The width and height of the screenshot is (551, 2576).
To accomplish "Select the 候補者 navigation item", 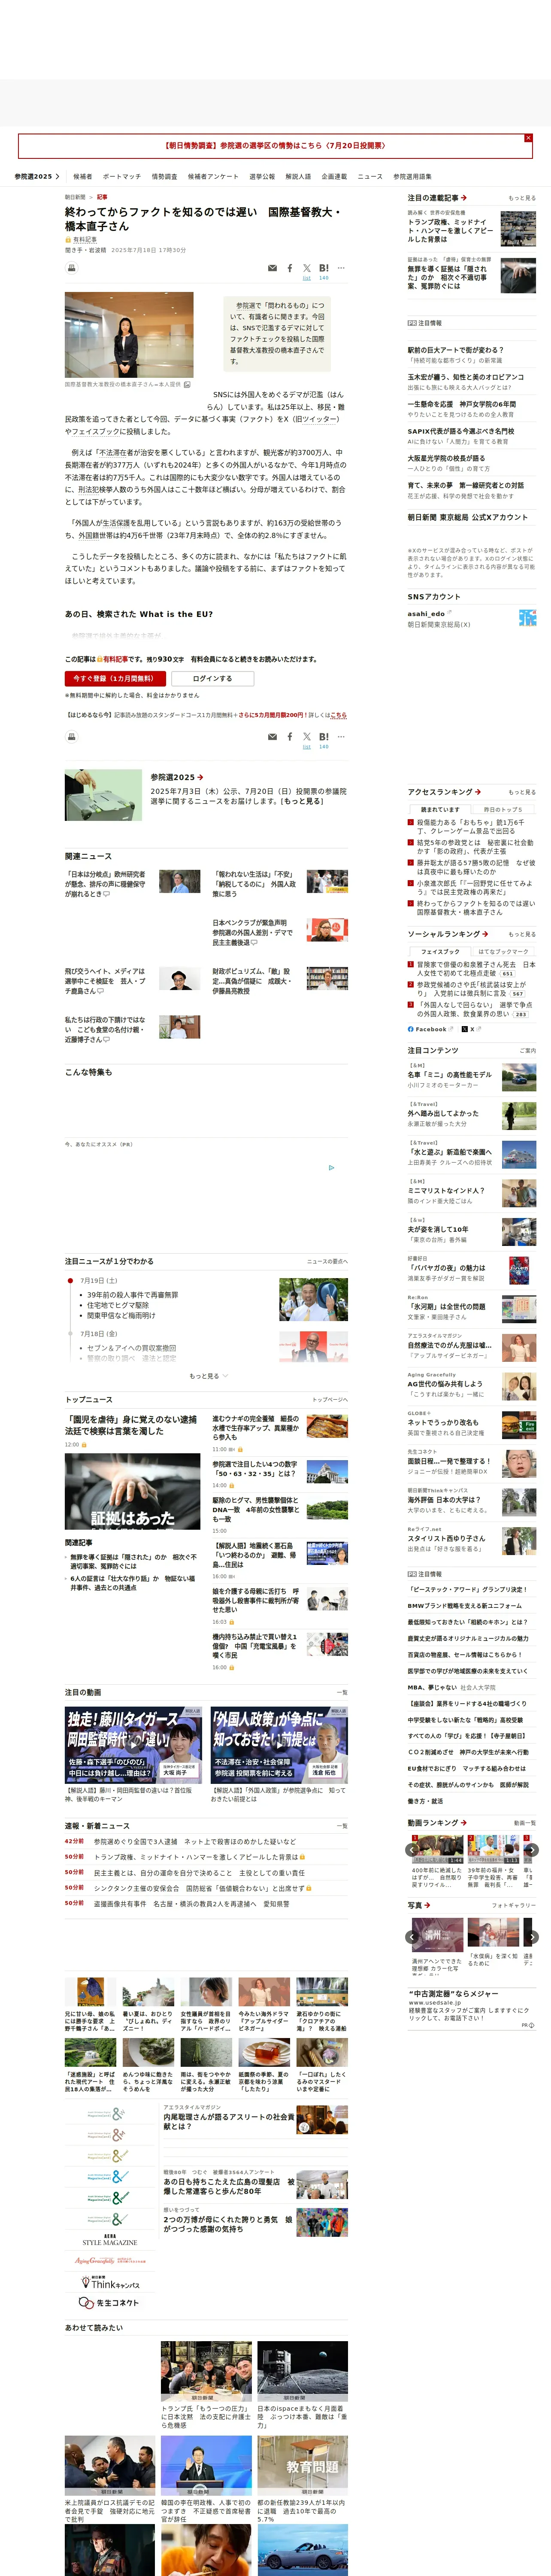I will [82, 177].
